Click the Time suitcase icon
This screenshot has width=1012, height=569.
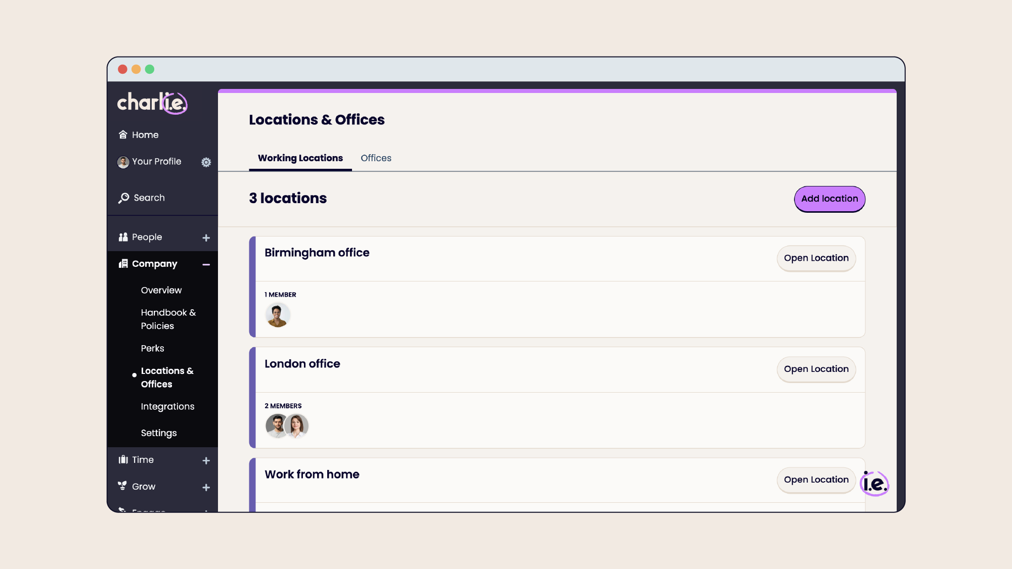tap(123, 459)
